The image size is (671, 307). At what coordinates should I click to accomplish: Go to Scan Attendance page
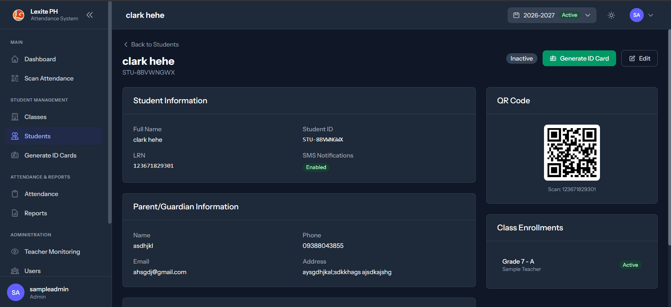pos(54,78)
